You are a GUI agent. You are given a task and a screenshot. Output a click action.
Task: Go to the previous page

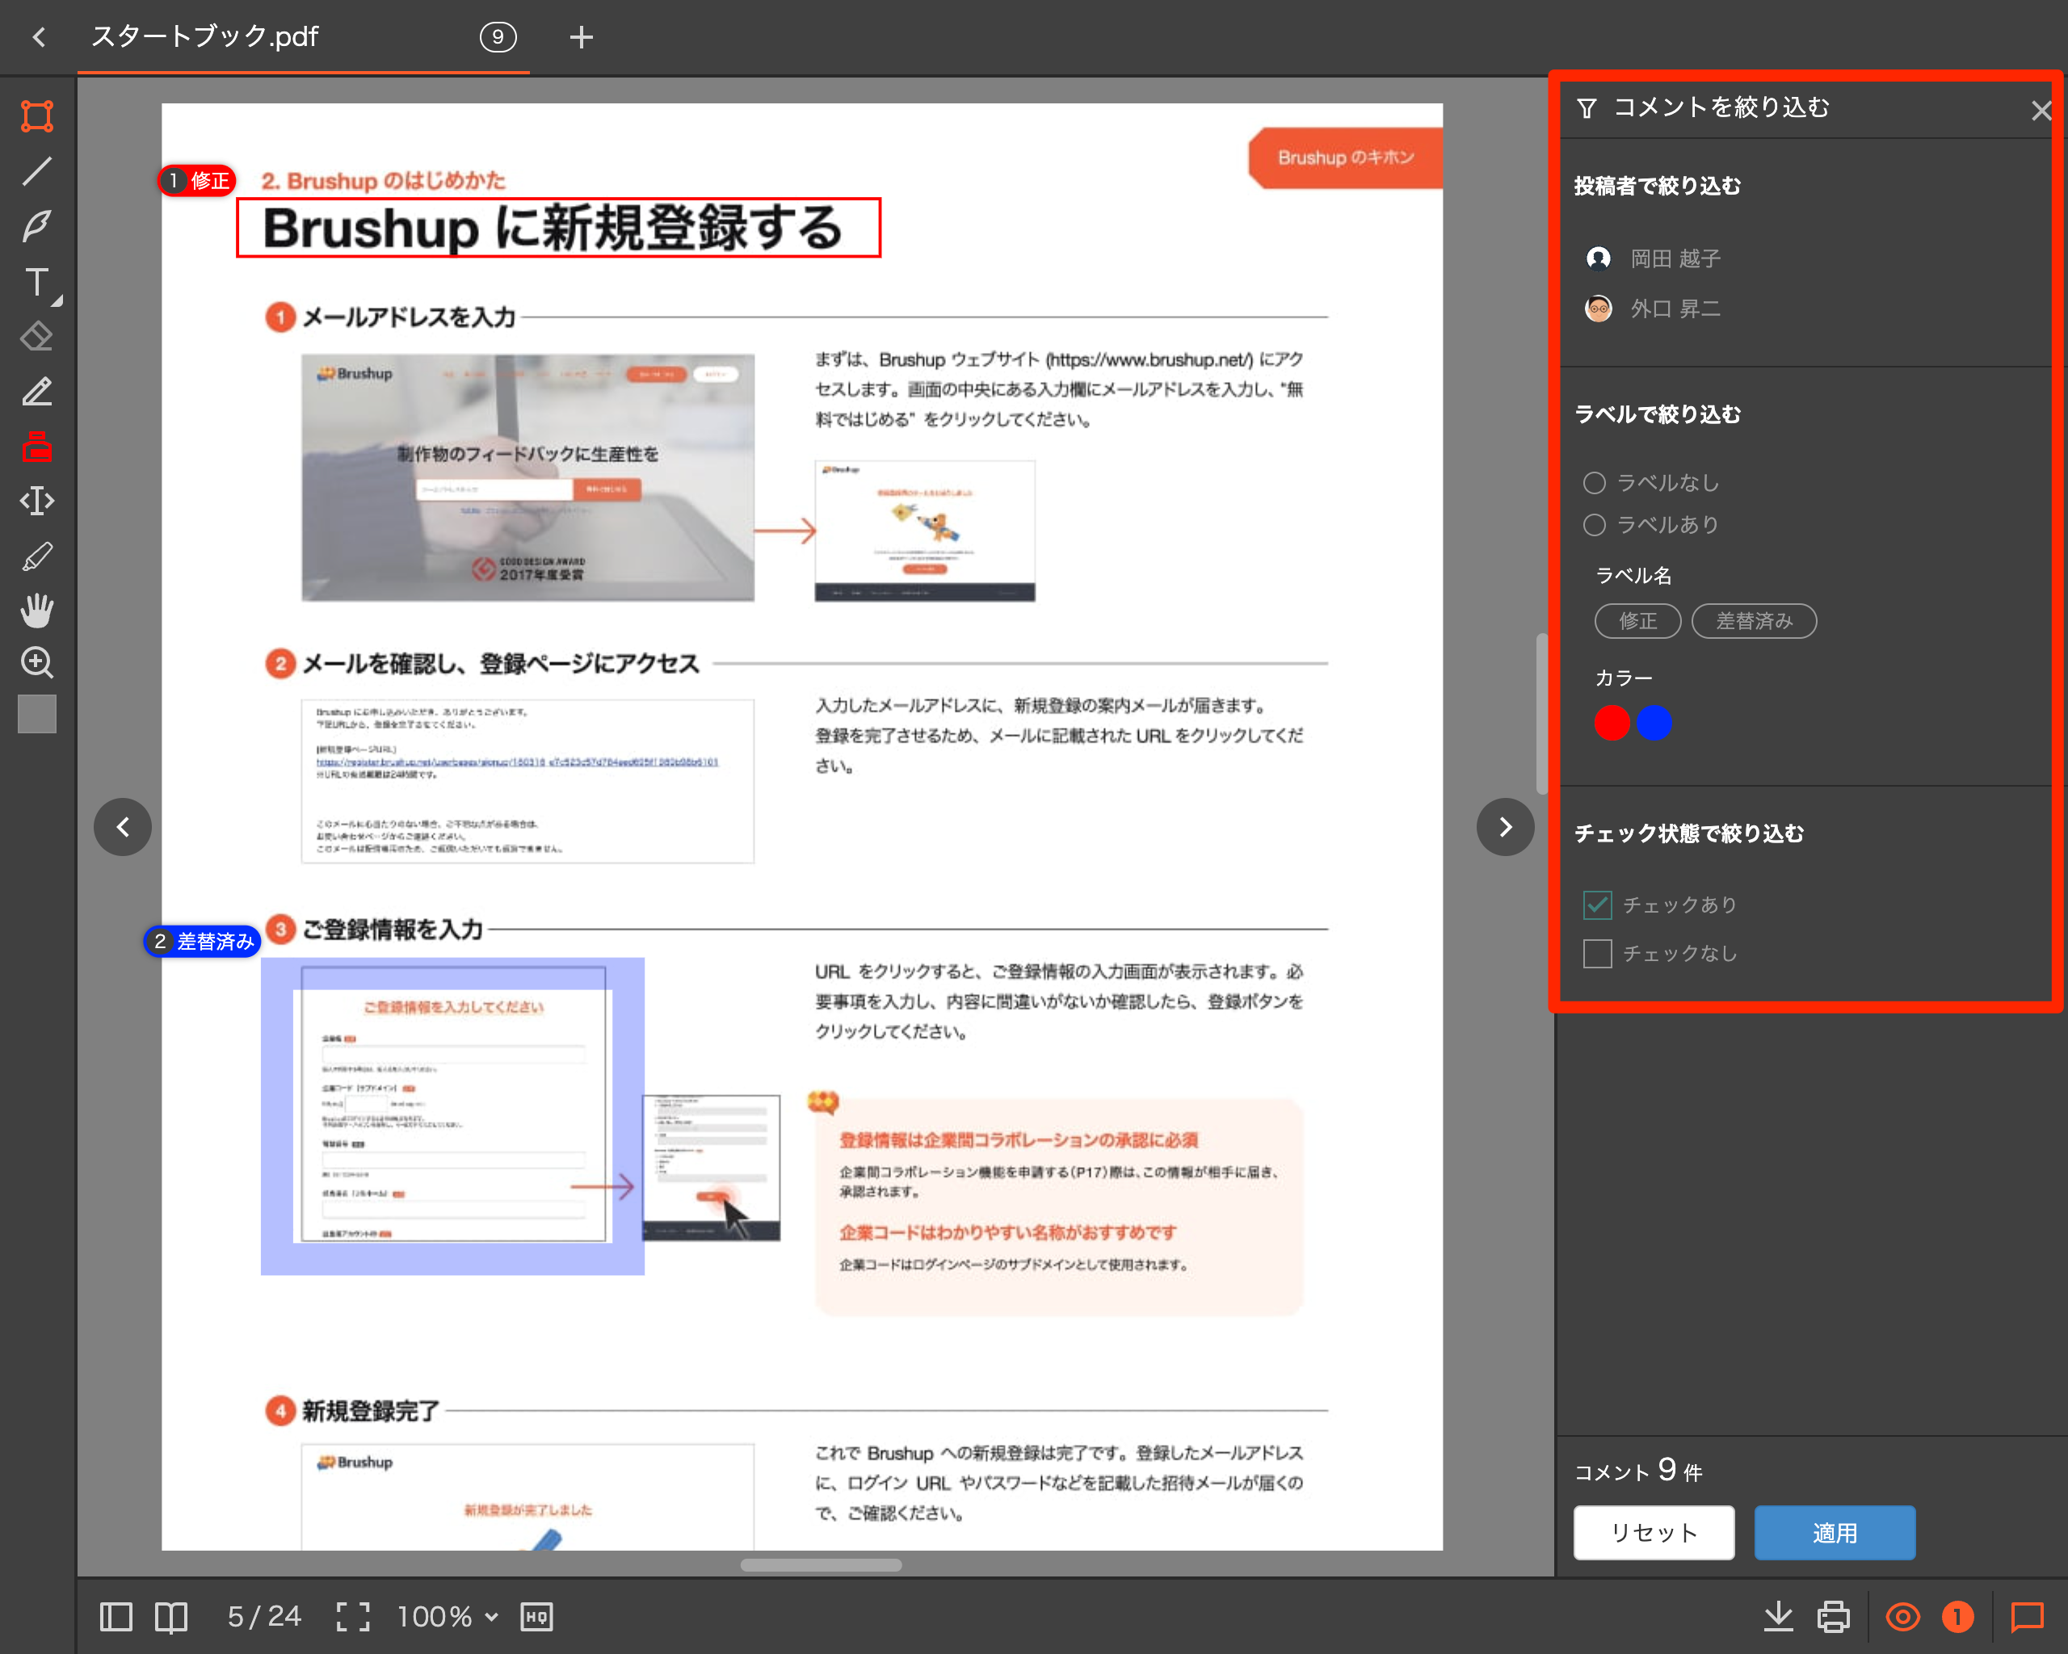[x=123, y=826]
